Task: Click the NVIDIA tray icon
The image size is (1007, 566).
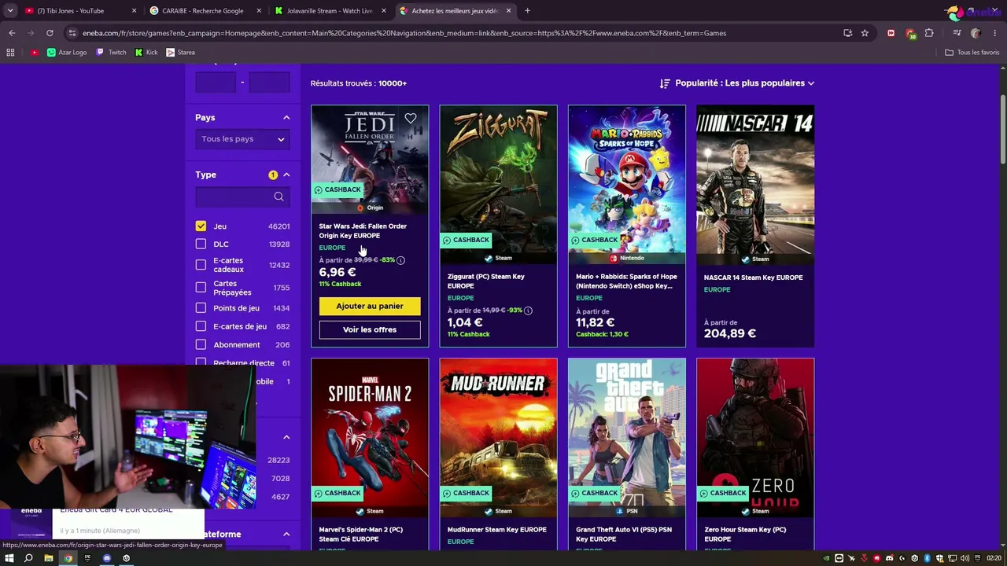Action: (826, 558)
